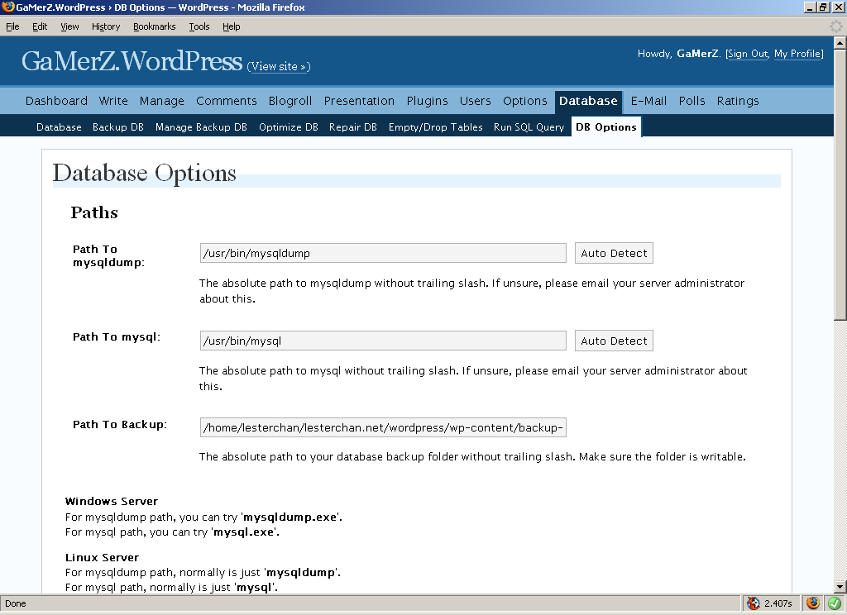This screenshot has height=615, width=847.
Task: Open the Plugins tab
Action: point(428,101)
